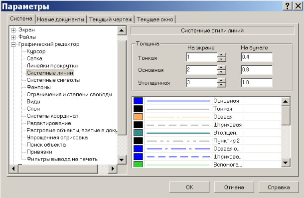The width and height of the screenshot is (304, 198).
Task: Increase Тонкая screen thickness with up arrow
Action: tap(221, 55)
